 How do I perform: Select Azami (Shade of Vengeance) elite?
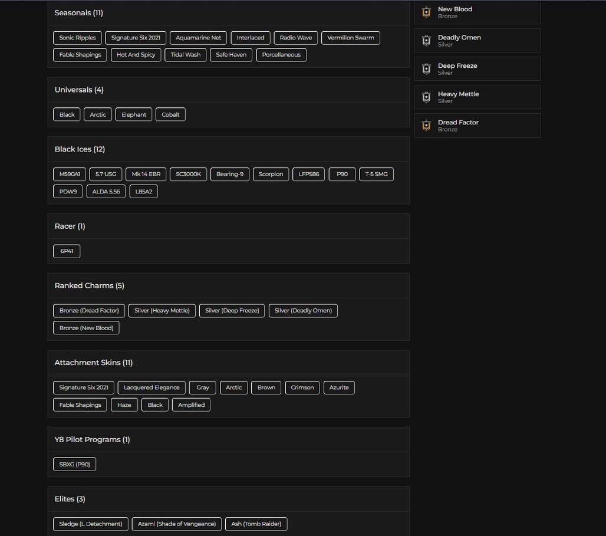[x=176, y=524]
